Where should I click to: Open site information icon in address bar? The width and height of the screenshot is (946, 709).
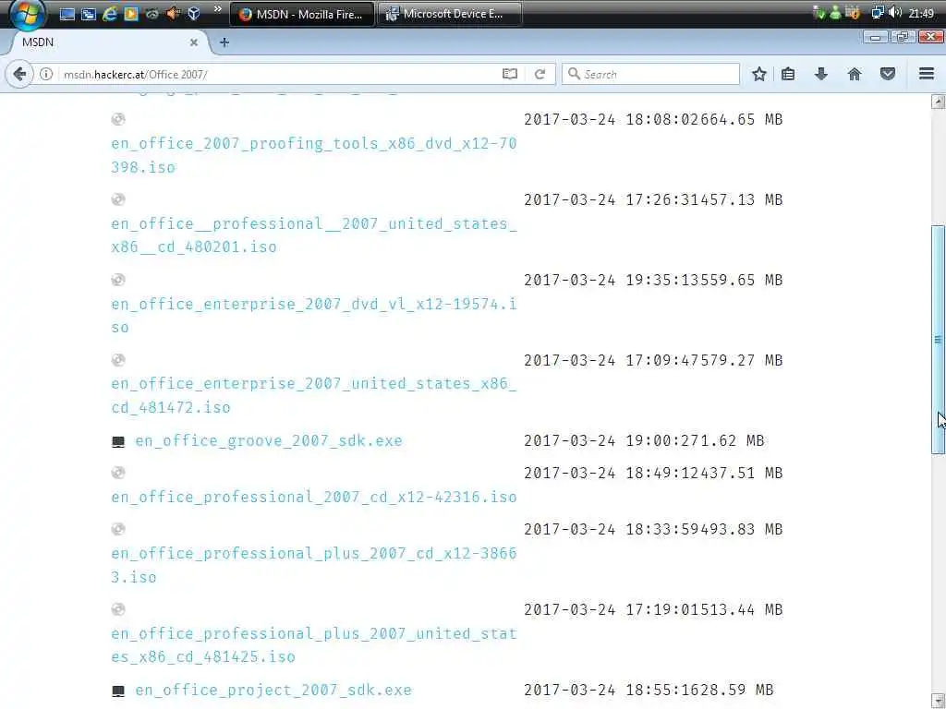click(46, 74)
